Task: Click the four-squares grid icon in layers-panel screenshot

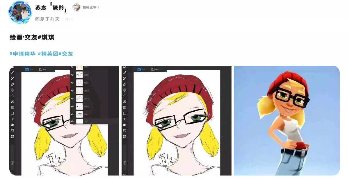Action: [x=13, y=137]
